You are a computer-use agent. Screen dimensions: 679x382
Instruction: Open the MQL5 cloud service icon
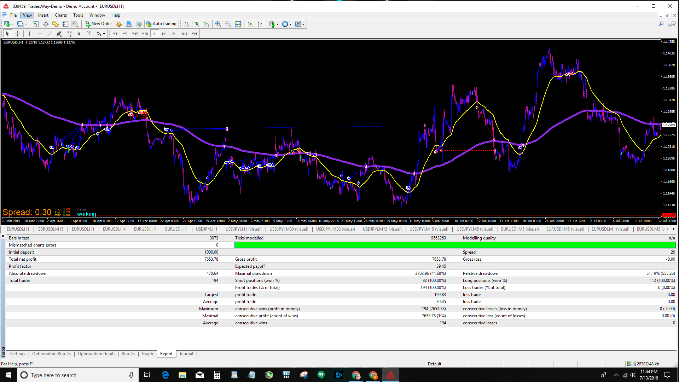129,24
